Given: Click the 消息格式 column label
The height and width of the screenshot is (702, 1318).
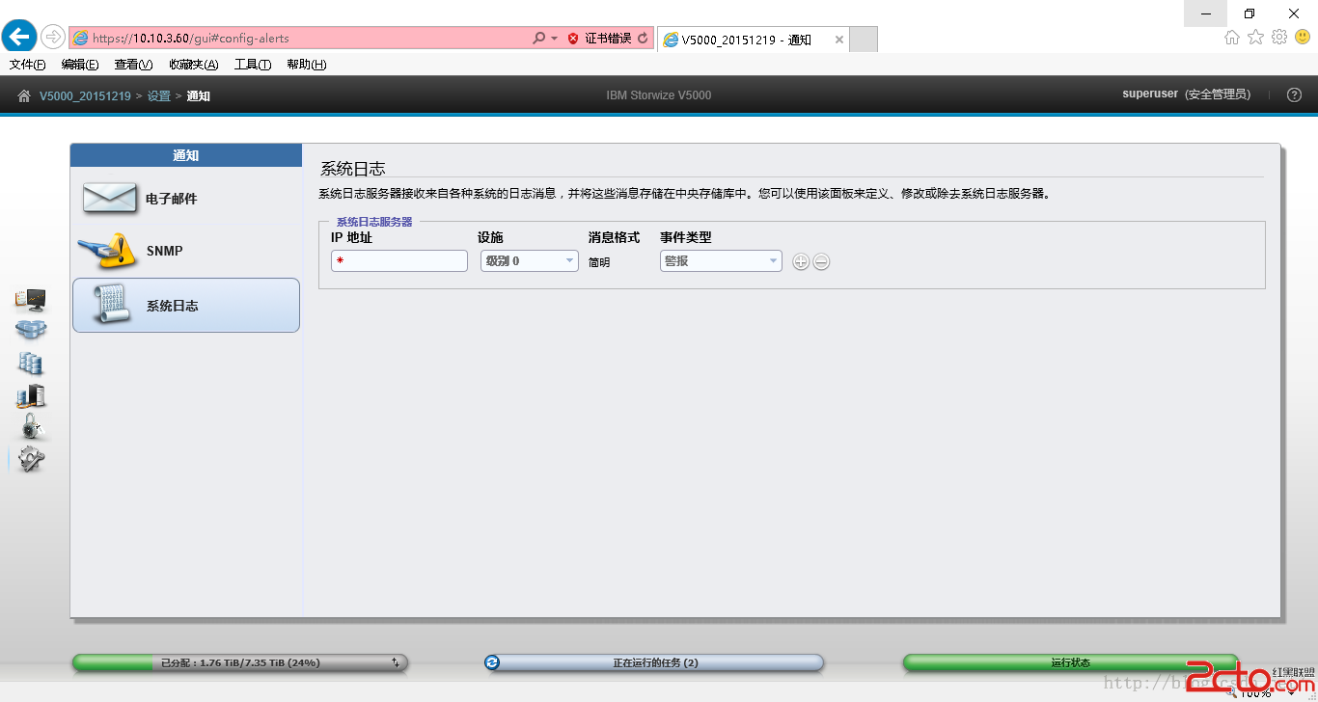Looking at the screenshot, I should 614,237.
